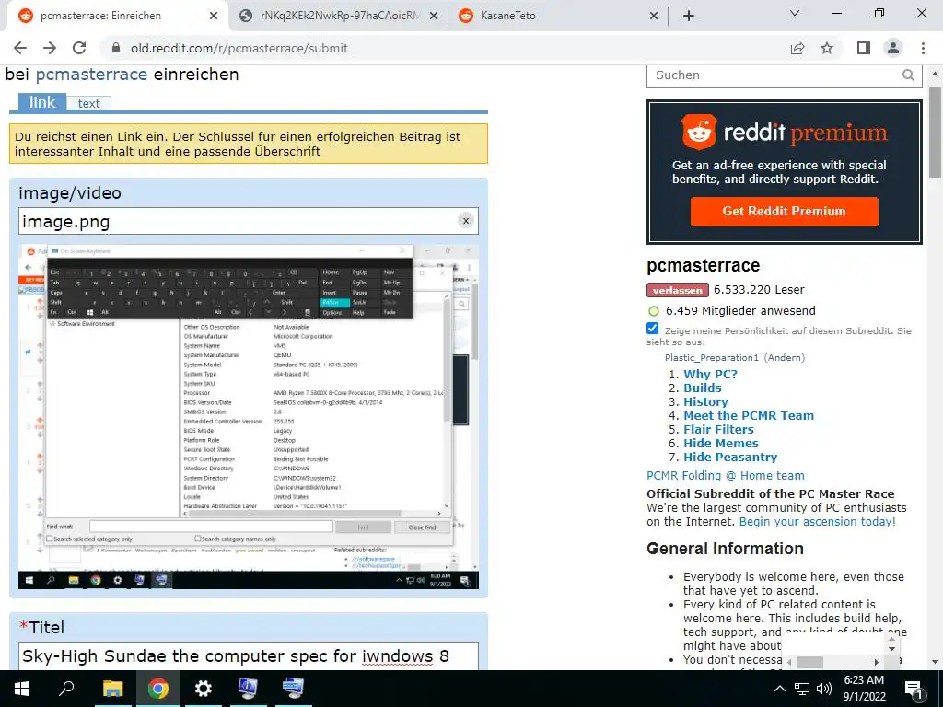The width and height of the screenshot is (943, 707).
Task: Open the notification center icon
Action: (914, 689)
